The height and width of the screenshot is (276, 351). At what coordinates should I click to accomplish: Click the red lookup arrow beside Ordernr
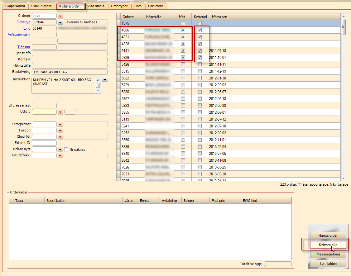(x=60, y=16)
